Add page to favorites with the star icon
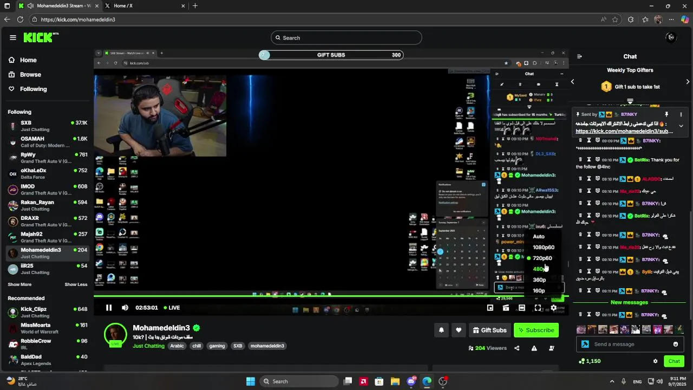Image resolution: width=693 pixels, height=390 pixels. coord(615,19)
